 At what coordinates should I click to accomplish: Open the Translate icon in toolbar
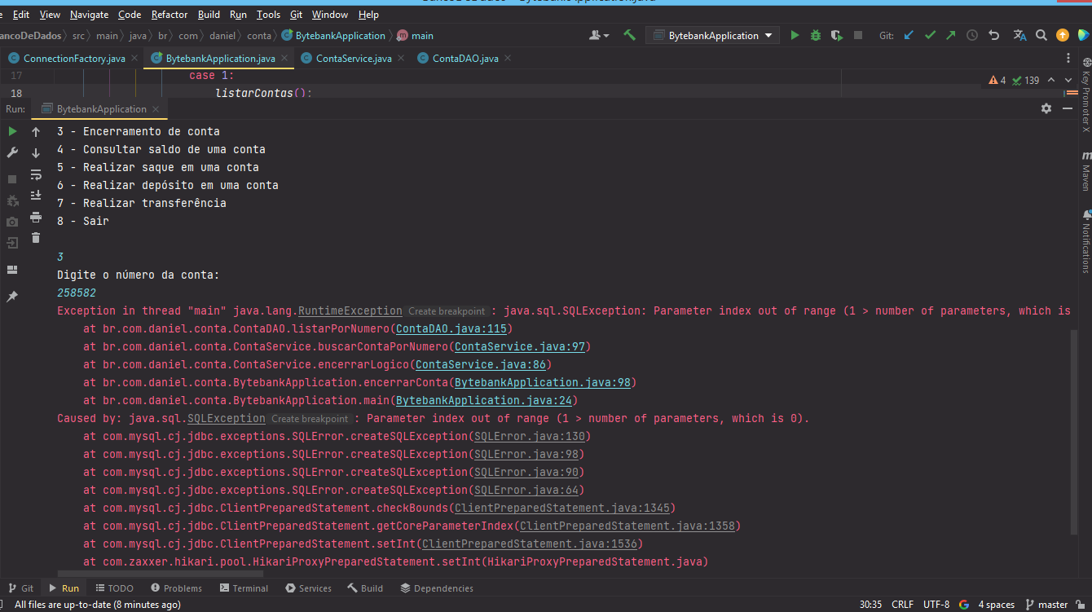coord(1019,36)
